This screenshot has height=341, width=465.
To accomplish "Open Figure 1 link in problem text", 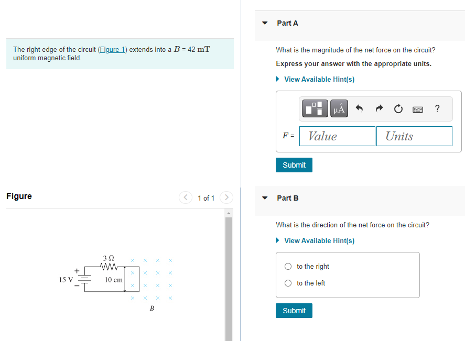I will 112,49.
